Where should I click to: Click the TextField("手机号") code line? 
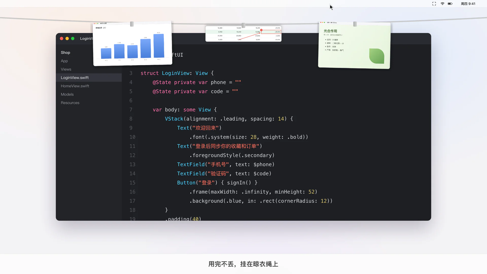pyautogui.click(x=226, y=164)
